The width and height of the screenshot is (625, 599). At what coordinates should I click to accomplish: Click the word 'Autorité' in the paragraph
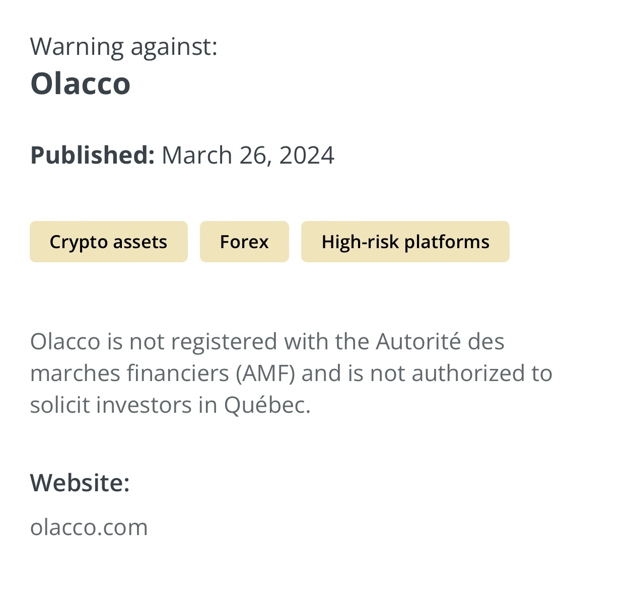[x=419, y=341]
